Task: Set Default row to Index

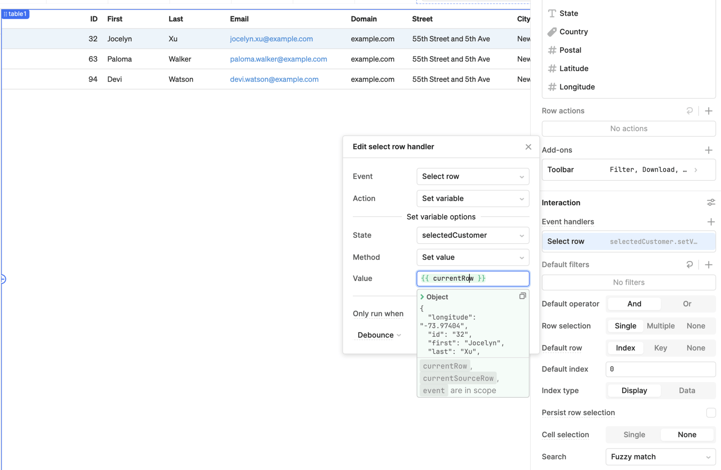Action: coord(625,348)
